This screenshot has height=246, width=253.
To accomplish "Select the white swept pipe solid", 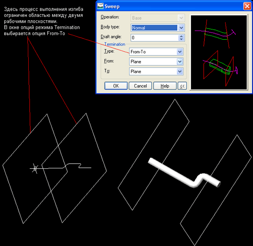I will coord(177,173).
